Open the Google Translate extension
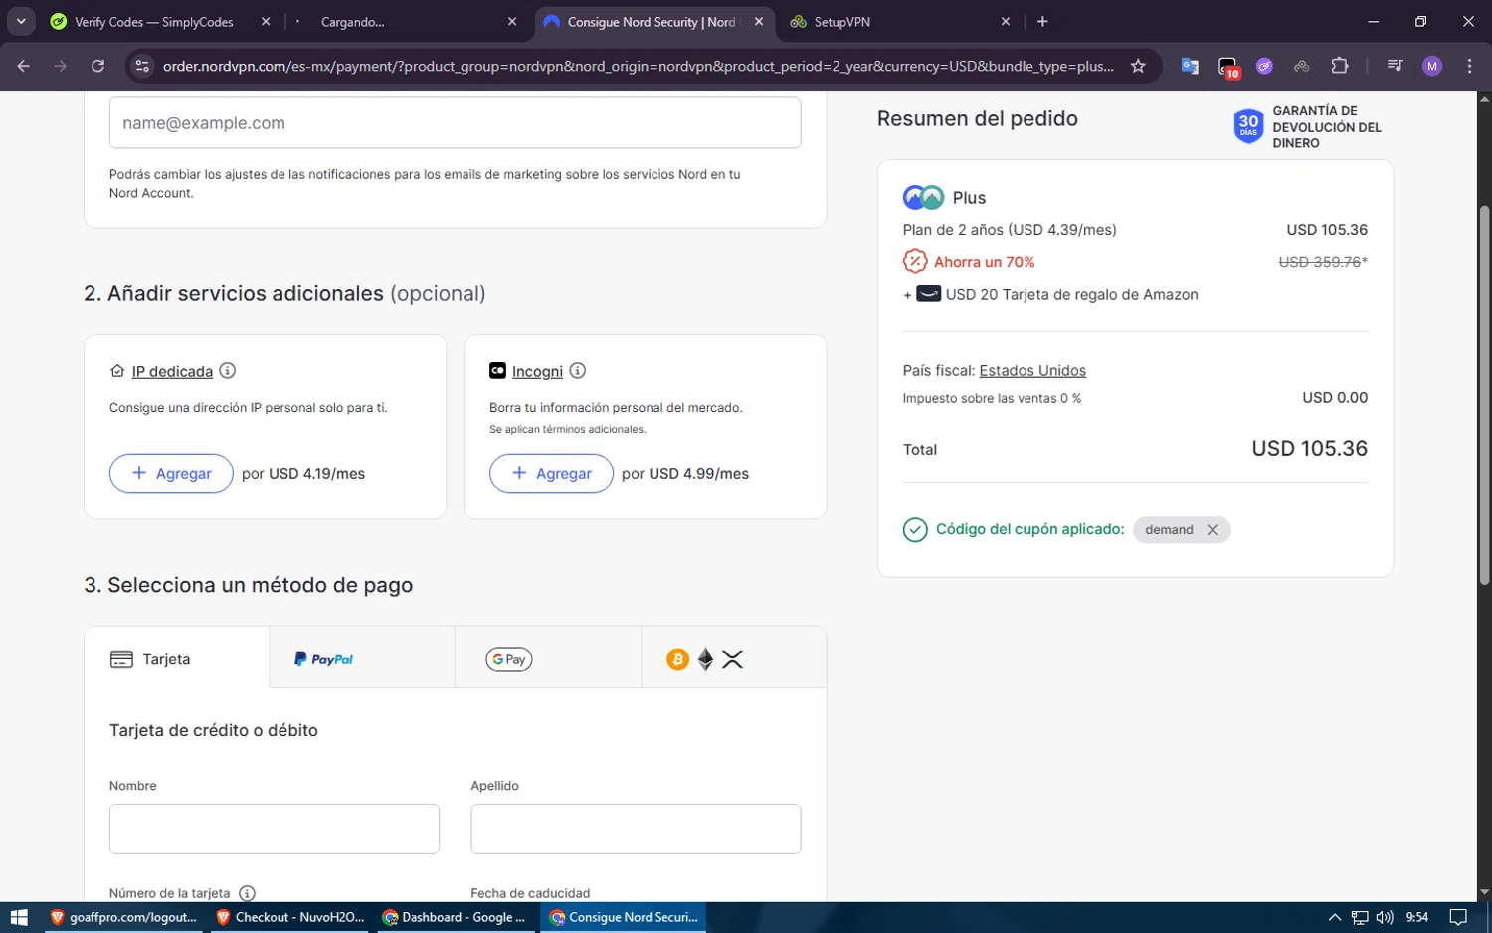The image size is (1492, 933). (1190, 66)
